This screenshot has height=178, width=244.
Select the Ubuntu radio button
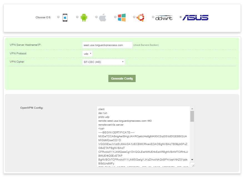(x=134, y=17)
